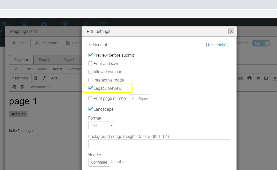277x170 pixels.
Task: Enable the Print and save option
Action: (90, 63)
